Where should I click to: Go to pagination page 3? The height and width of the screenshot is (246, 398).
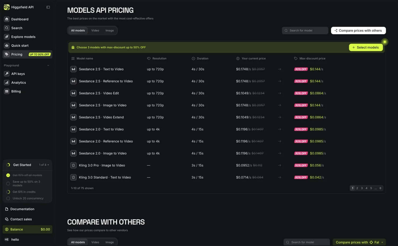pyautogui.click(x=362, y=188)
